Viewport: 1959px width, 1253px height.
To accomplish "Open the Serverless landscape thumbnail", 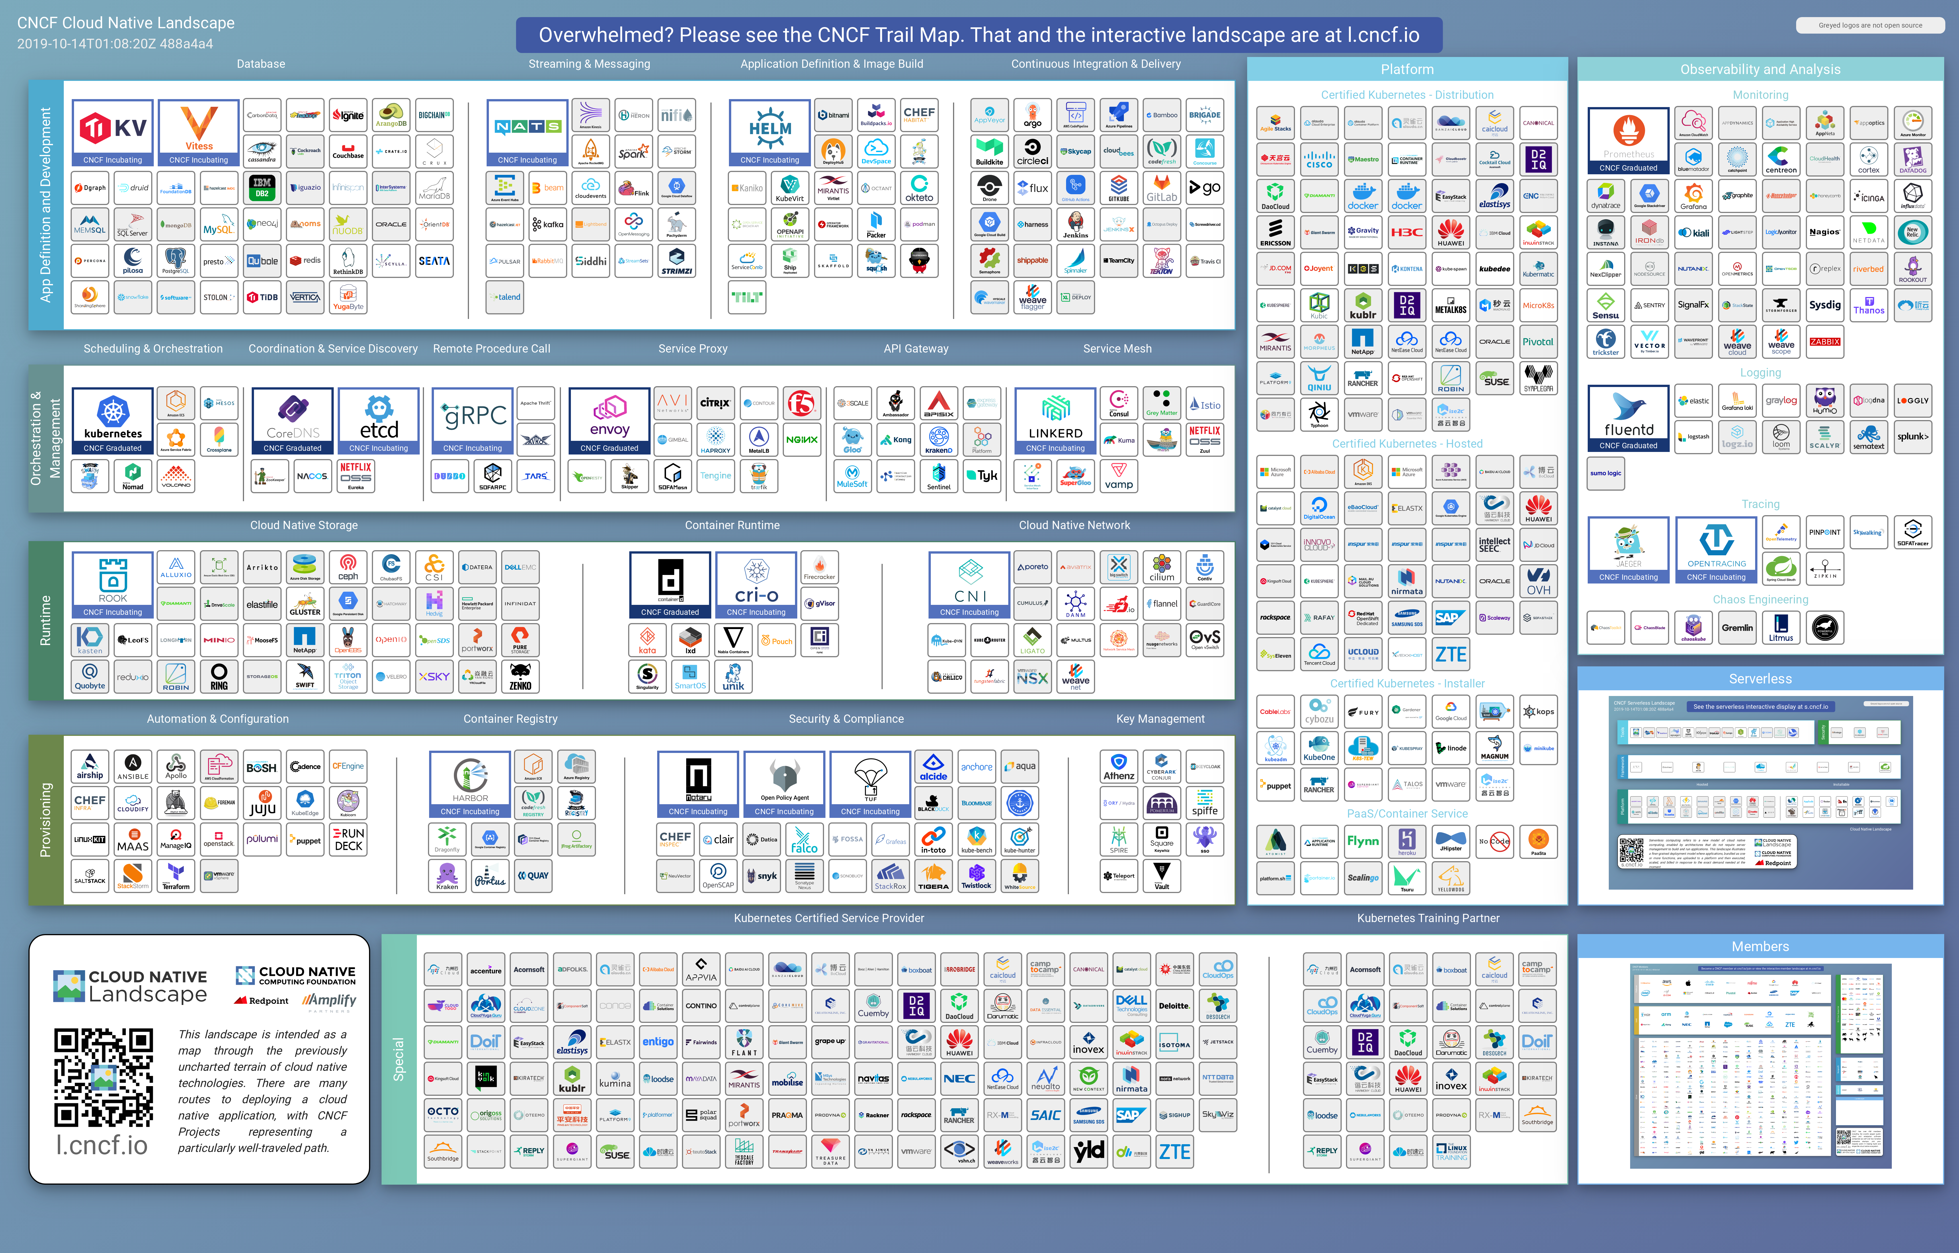I will 1761,793.
